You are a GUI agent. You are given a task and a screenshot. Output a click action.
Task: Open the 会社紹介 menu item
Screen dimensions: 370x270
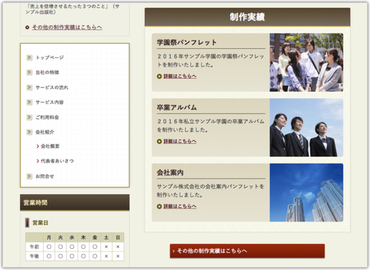coord(45,132)
